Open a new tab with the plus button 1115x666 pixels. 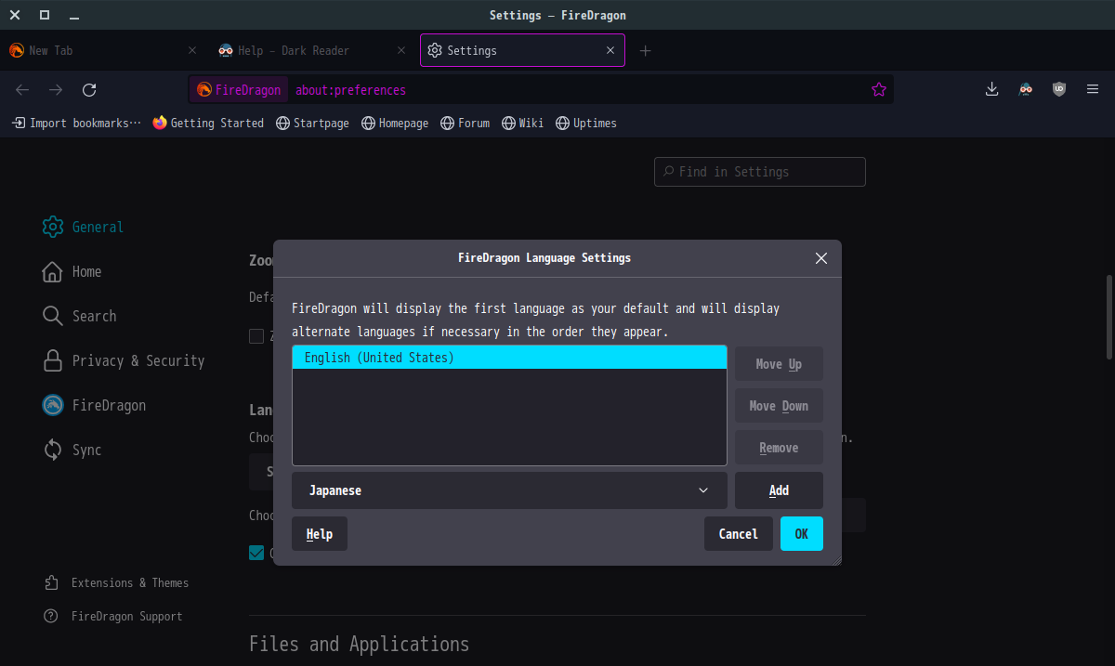pos(645,50)
